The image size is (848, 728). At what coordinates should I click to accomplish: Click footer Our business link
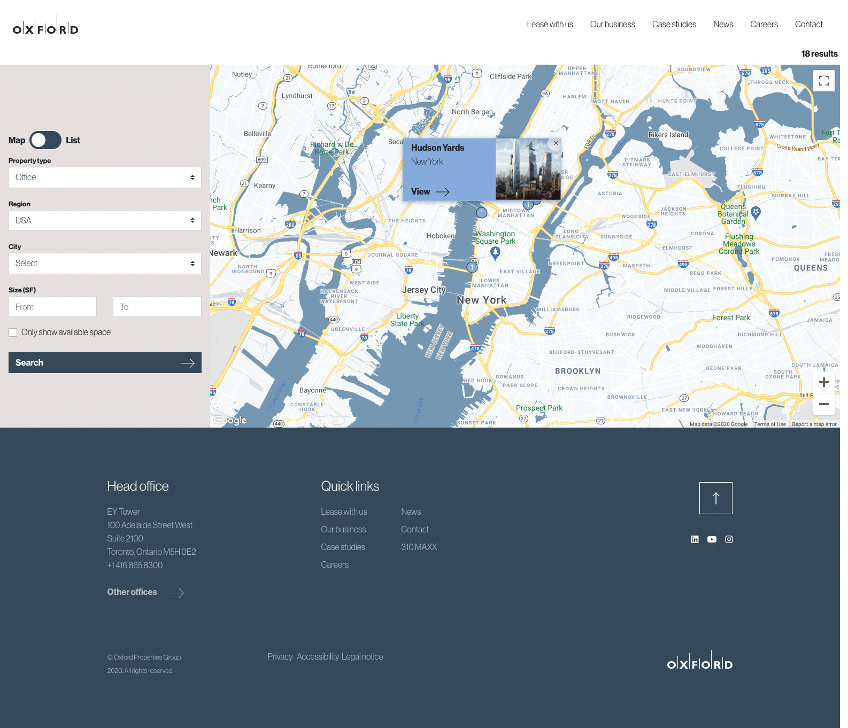click(343, 529)
